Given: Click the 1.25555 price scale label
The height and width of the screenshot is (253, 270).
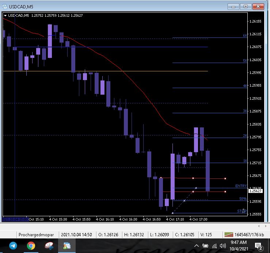Looking at the screenshot, I should (255, 214).
